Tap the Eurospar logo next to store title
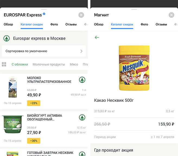This screenshot has width=178, height=156. click(7, 39)
